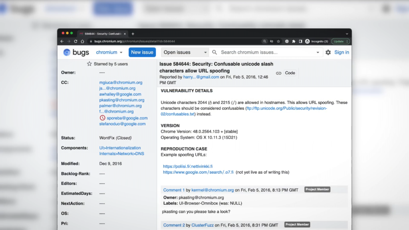Open CC mgiuca@chromium.org link
This screenshot has height=230, width=409.
click(x=121, y=83)
